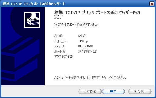Screen dimensions: 156x98
Task: Click the gray button bar background
Action: pos(40,91)
